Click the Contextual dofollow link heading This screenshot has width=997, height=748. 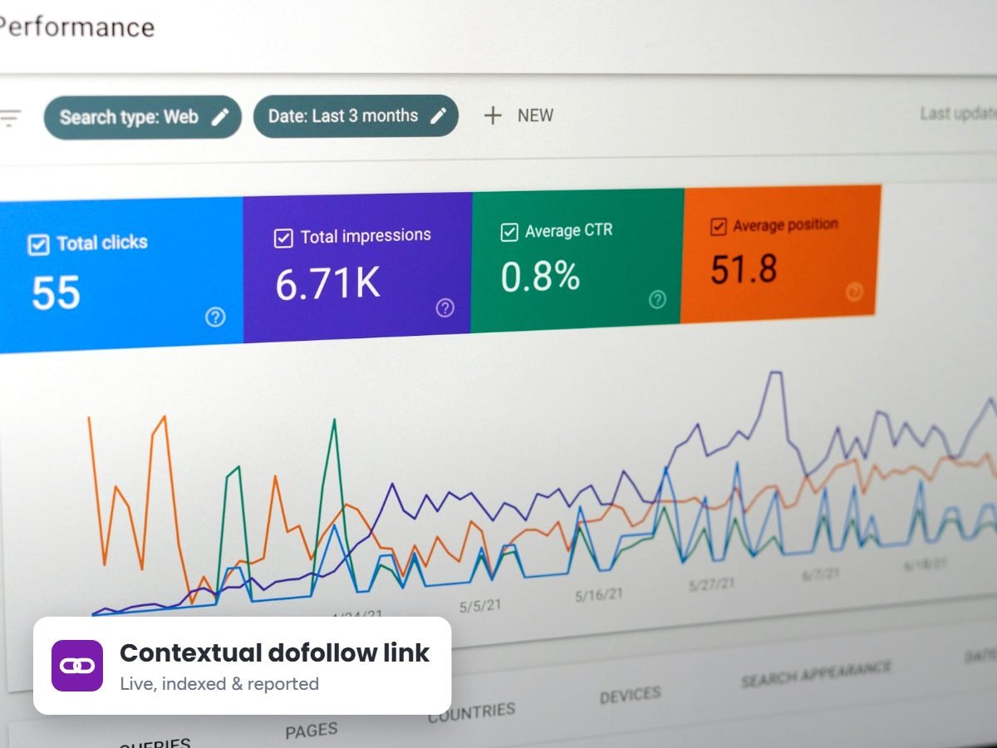[x=275, y=653]
